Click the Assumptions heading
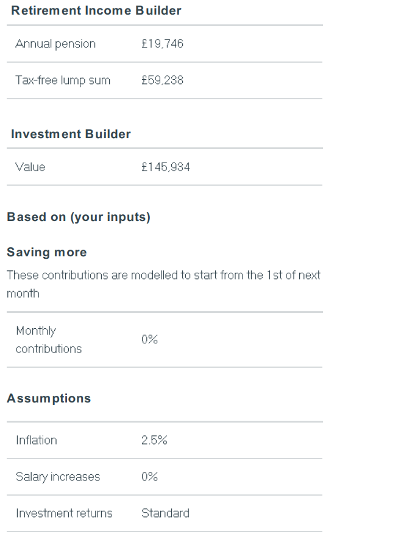Image resolution: width=415 pixels, height=534 pixels. (x=49, y=398)
